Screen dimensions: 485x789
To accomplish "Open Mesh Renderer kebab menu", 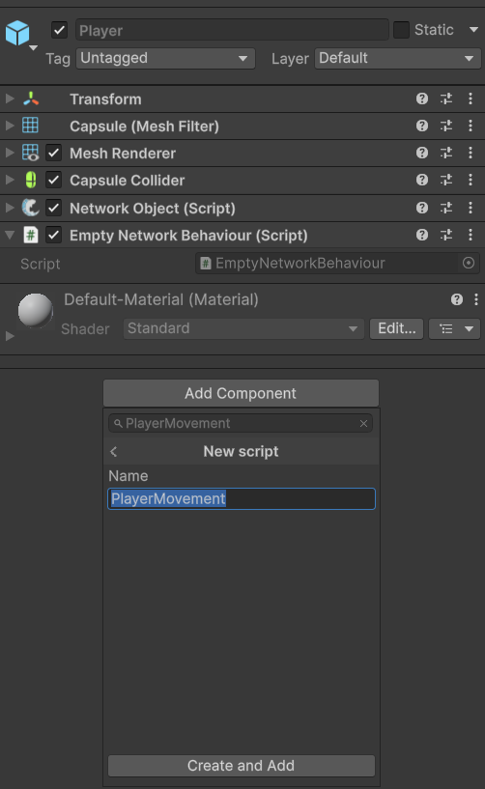I will pos(471,153).
